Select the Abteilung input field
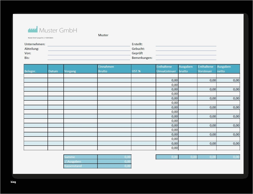 89,50
